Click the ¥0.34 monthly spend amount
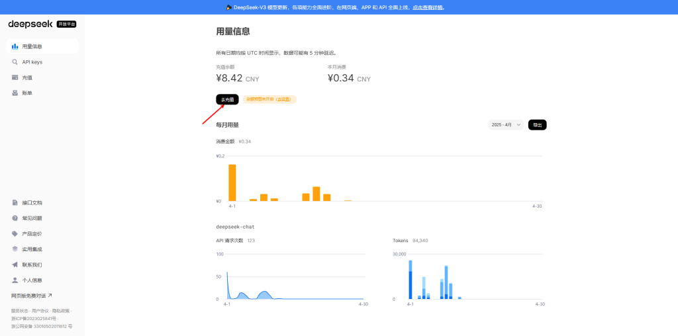Viewport: 678px width, 336px height. [341, 78]
